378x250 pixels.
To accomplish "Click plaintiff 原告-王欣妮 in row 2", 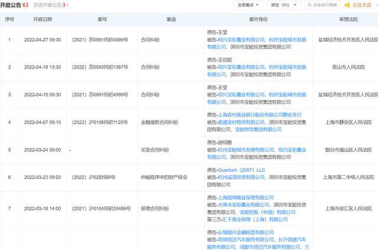I will pyautogui.click(x=219, y=60).
